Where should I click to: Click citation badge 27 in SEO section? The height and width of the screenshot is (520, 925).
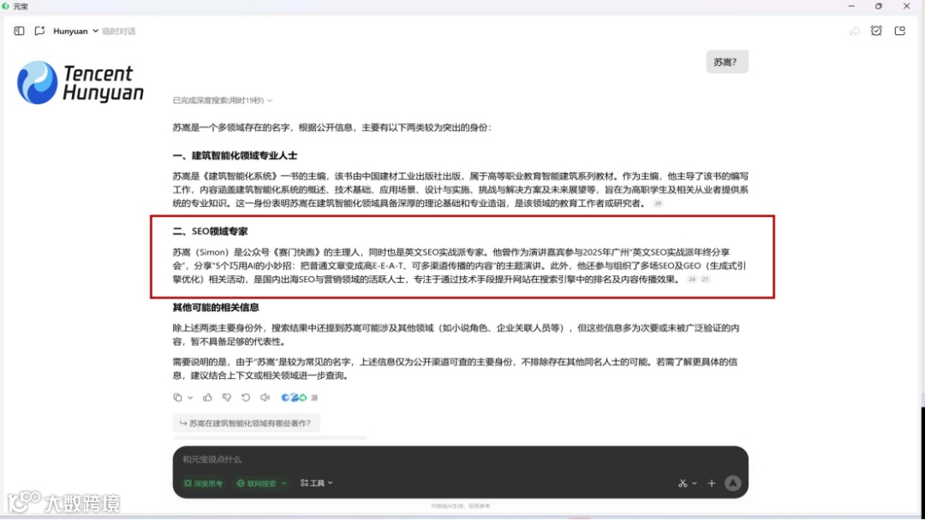tap(705, 279)
